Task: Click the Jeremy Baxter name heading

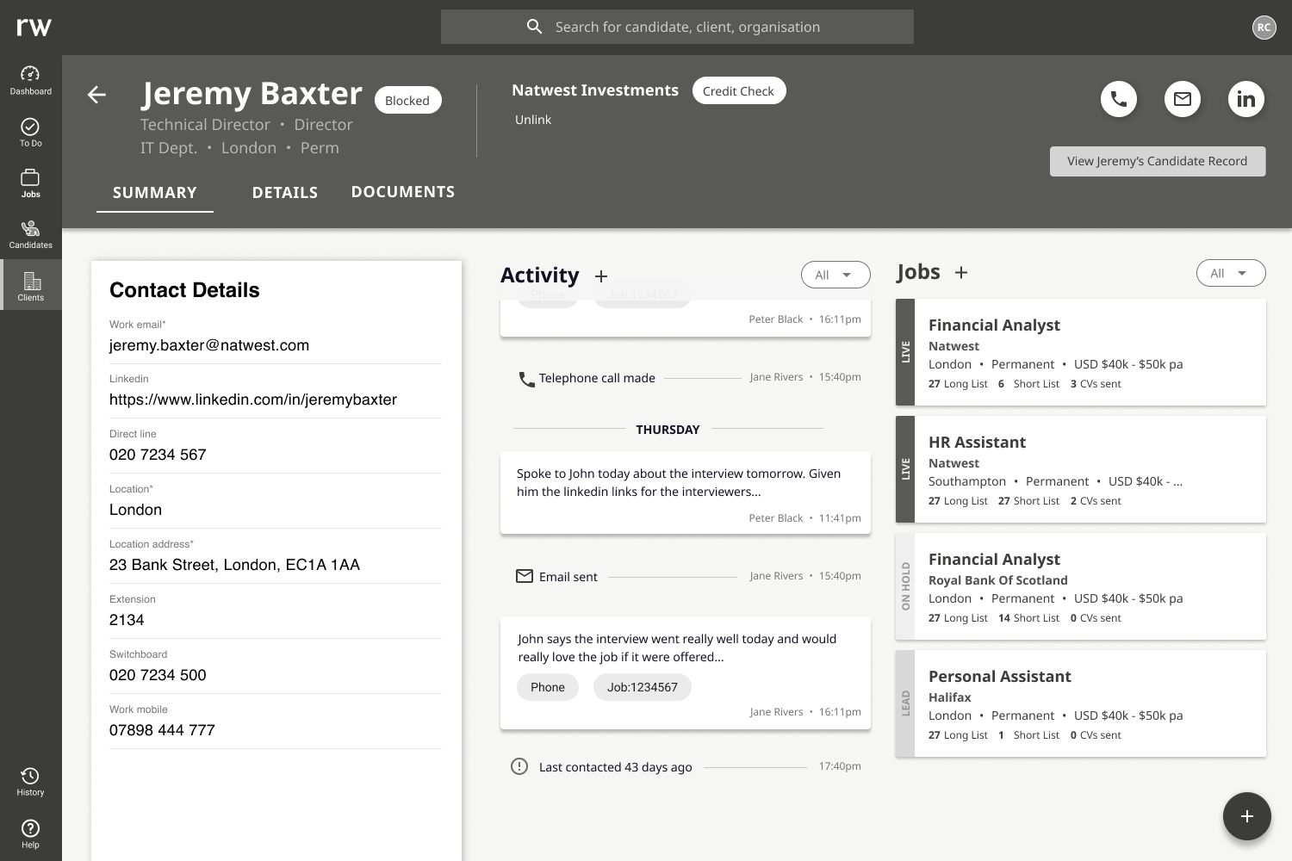Action: click(x=252, y=93)
